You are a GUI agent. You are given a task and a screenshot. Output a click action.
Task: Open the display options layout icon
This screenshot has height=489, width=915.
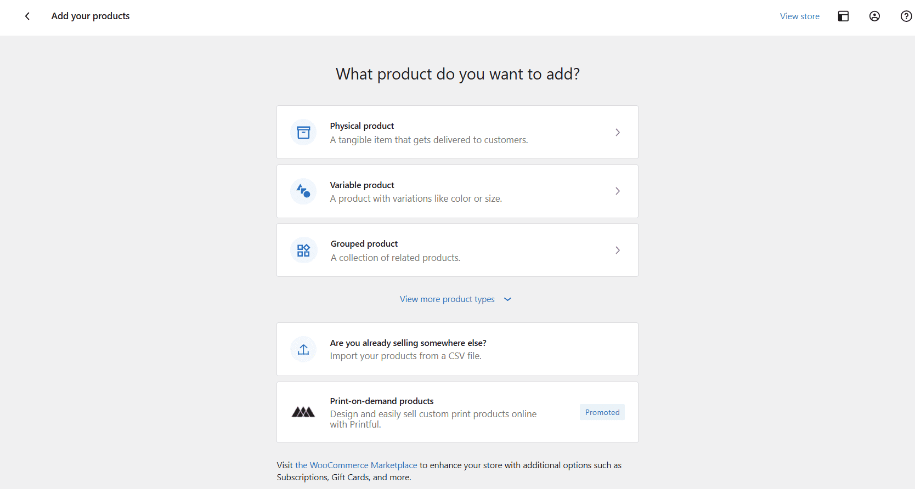[x=843, y=16]
